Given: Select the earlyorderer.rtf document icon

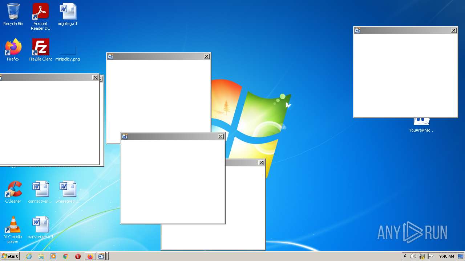Looking at the screenshot, I should pos(40,228).
